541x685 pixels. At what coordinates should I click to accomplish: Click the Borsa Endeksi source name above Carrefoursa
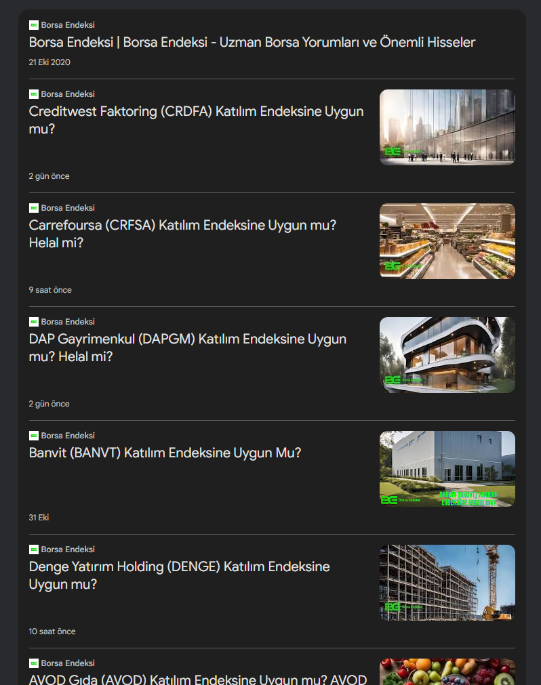point(68,208)
